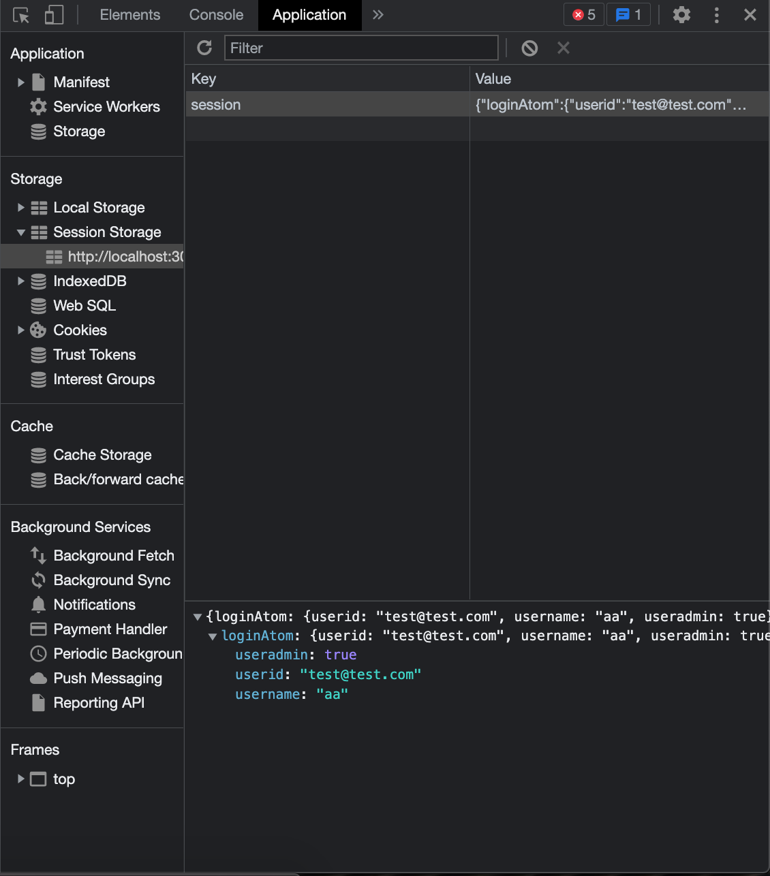Screen dimensions: 770x876
Task: Click the red error count badge
Action: click(584, 15)
